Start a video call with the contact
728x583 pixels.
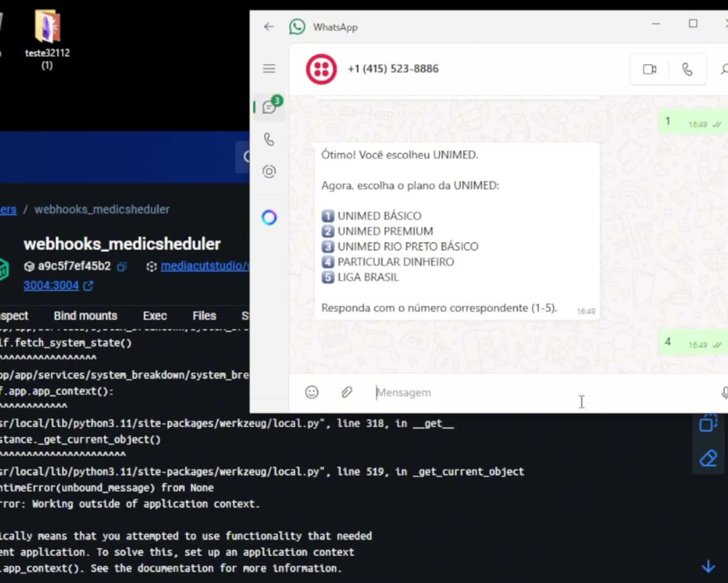(649, 69)
